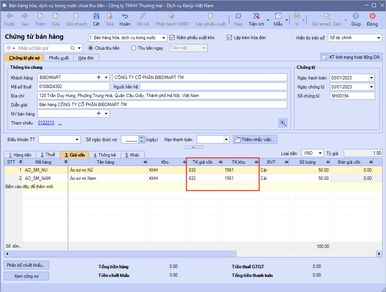386x292 pixels.
Task: Click the Trước back arrow icon
Action: (9, 16)
